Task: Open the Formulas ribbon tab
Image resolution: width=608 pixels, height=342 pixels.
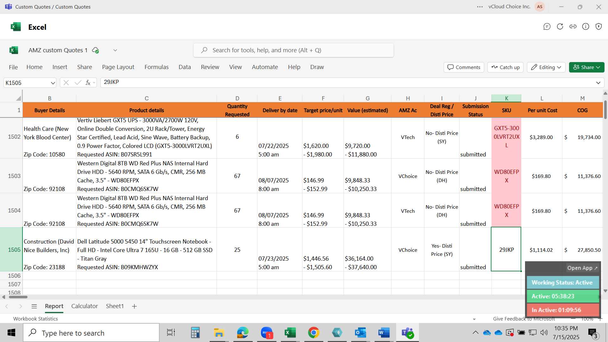Action: (156, 67)
